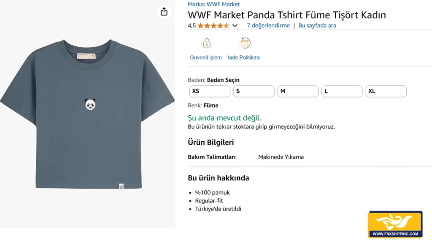Viewport: 432px width, 243px height.
Task: Click the WWF Market Panda Tshirt product title
Action: pos(287,15)
